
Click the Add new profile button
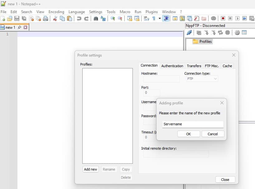click(x=91, y=169)
